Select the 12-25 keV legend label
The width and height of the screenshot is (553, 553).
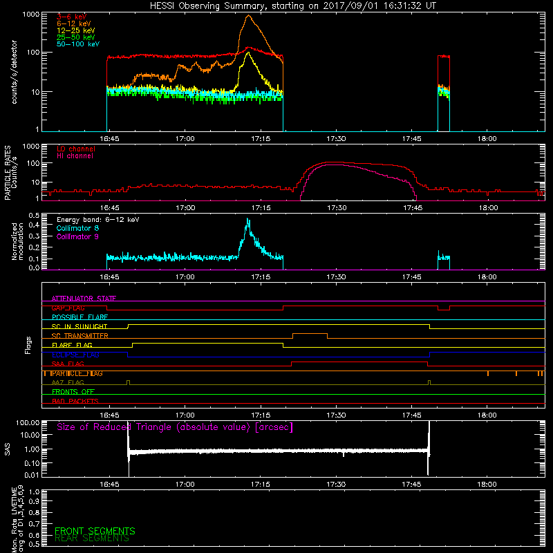click(76, 30)
